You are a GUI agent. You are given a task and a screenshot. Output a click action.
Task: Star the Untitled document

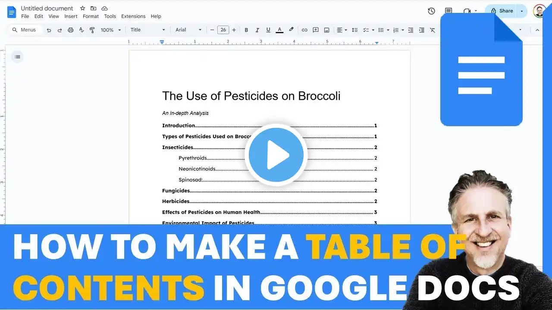tap(83, 8)
